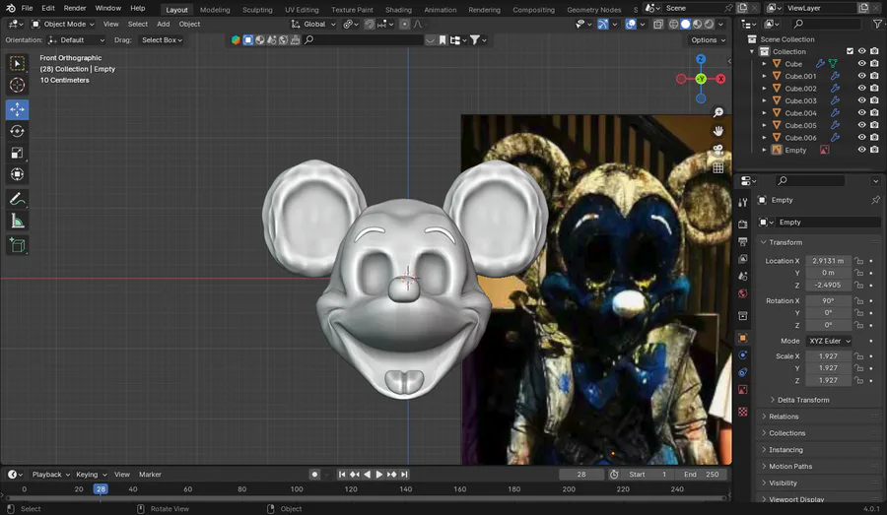
Task: Toggle camera view icon in viewport
Action: tap(717, 150)
